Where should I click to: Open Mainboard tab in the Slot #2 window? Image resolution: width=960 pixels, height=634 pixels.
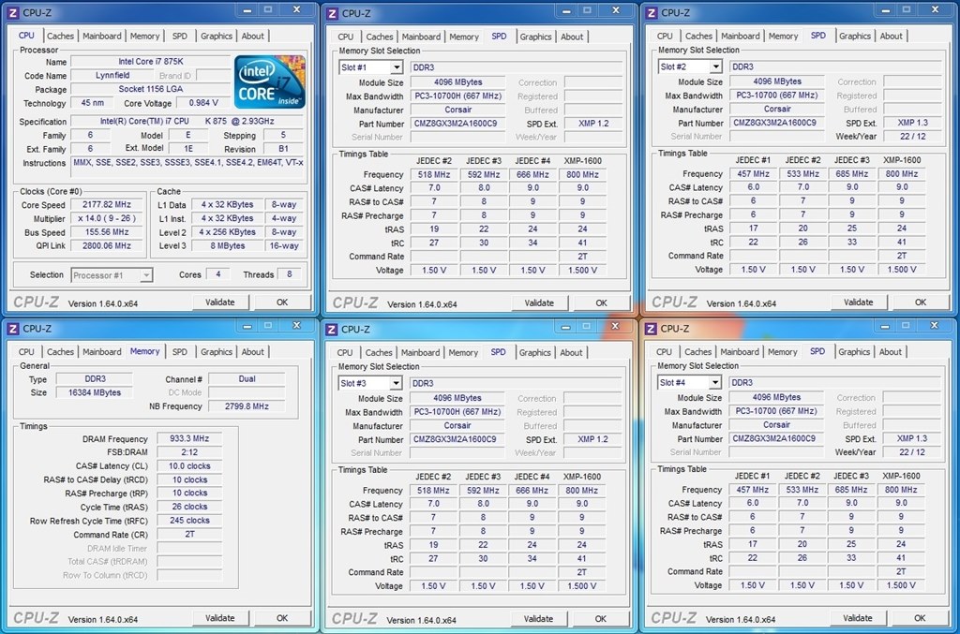point(741,37)
